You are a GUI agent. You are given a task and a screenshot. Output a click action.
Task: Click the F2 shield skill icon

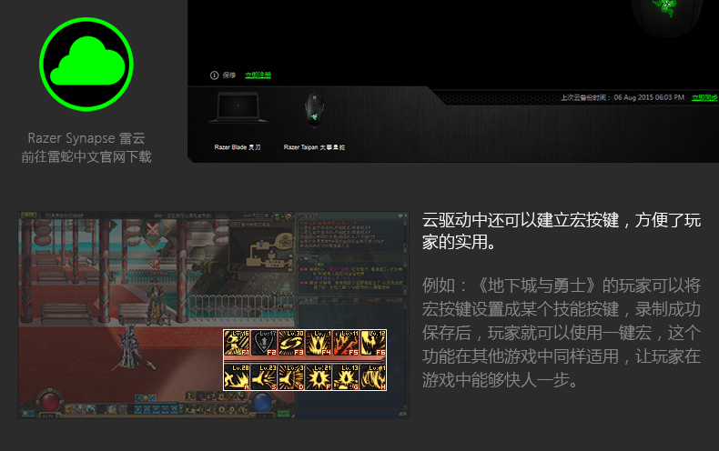point(264,343)
